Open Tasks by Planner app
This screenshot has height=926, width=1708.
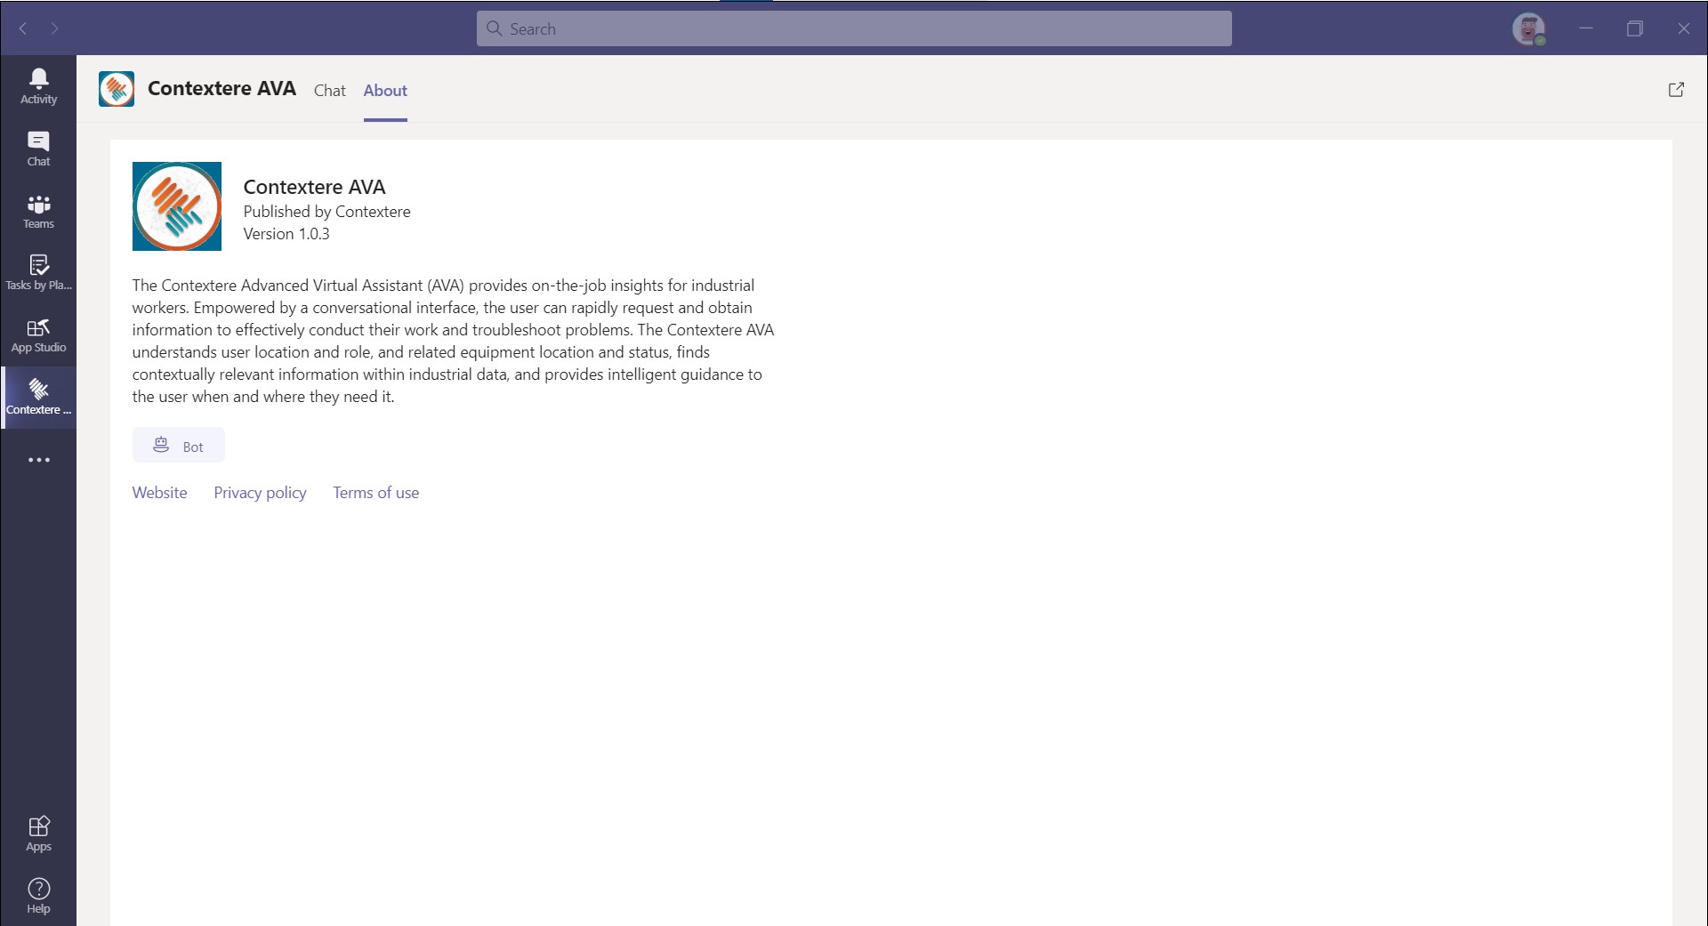pyautogui.click(x=38, y=273)
